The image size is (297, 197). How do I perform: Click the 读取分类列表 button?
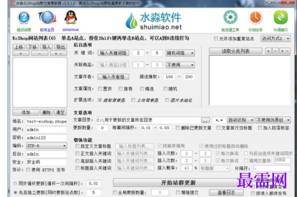(x=236, y=51)
